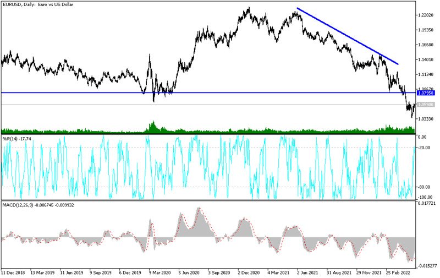This screenshot has width=440, height=278.
Task: Click the 1.22020 price axis value
Action: 426,15
